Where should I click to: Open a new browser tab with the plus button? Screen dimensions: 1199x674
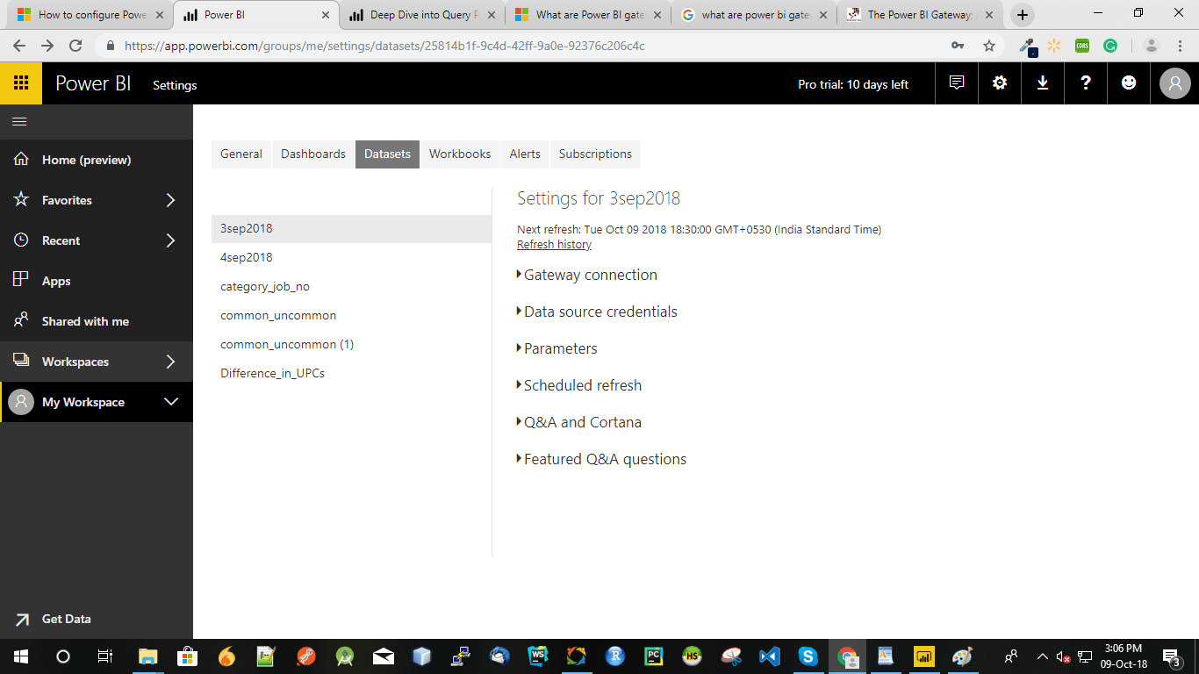[1022, 15]
